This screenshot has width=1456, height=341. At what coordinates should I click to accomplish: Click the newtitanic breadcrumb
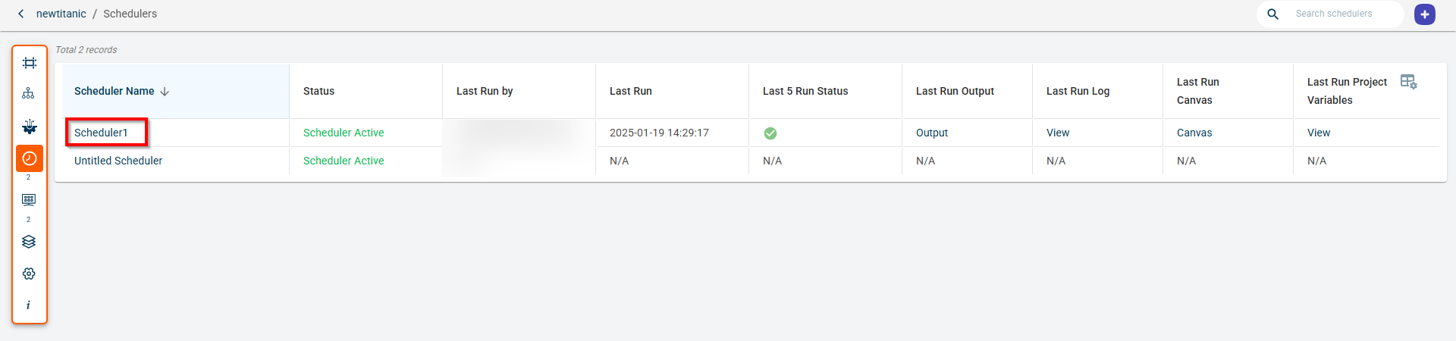(61, 14)
